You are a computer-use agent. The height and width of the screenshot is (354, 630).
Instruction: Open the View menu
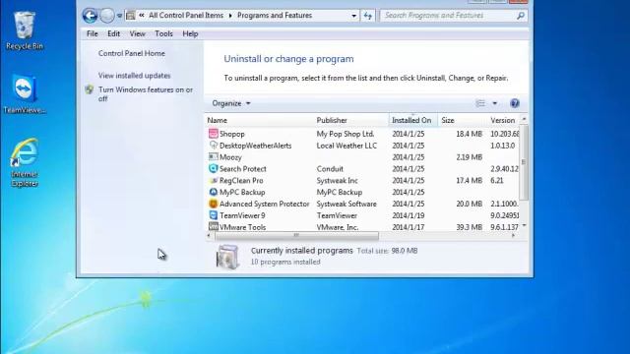(x=138, y=33)
